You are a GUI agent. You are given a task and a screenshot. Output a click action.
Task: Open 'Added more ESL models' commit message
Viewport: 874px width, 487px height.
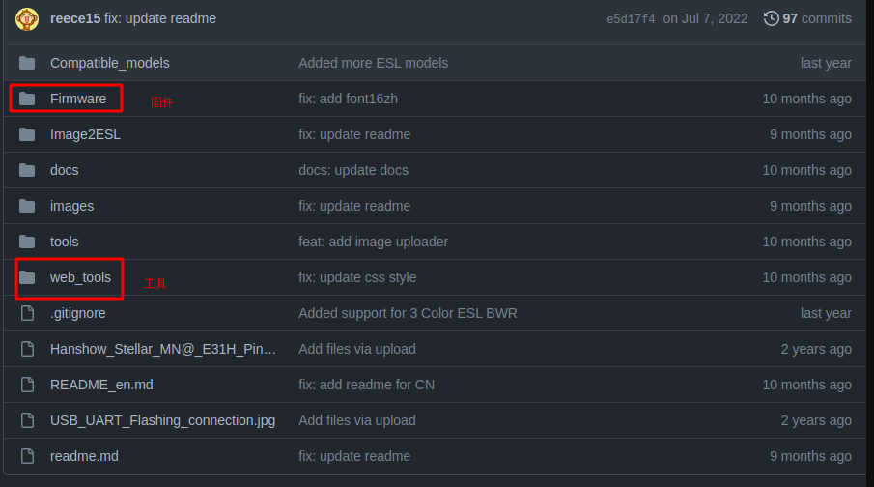pos(373,63)
